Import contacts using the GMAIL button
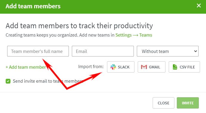Image resolution: width=206 pixels, height=113 pixels. coord(151,67)
